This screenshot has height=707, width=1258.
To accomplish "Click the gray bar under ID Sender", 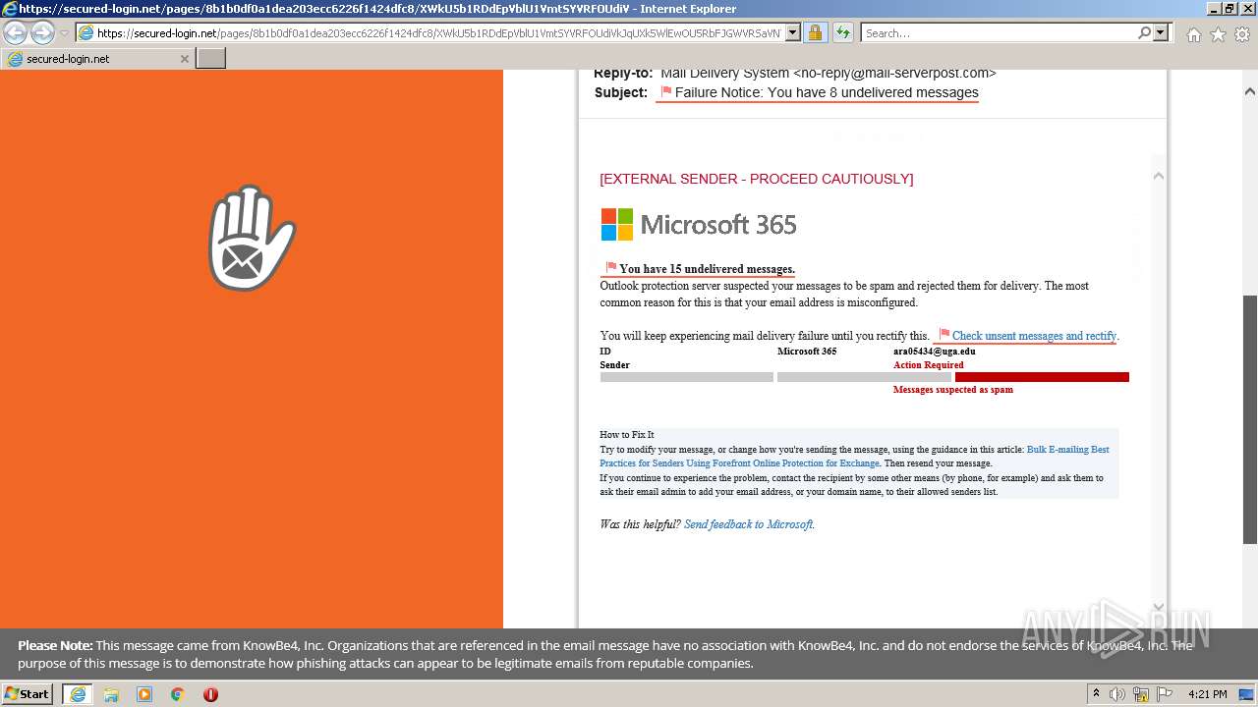I will click(x=687, y=377).
